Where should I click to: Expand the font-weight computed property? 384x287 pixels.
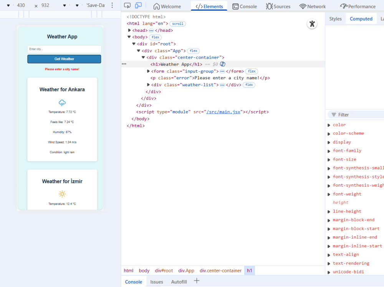pos(329,194)
